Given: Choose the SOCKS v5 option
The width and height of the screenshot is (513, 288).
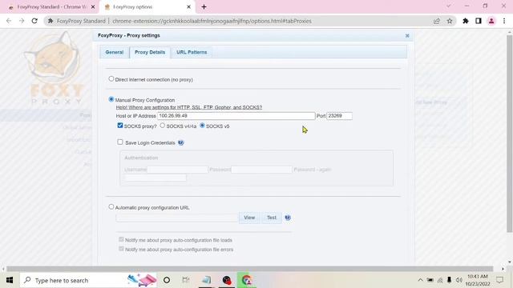Looking at the screenshot, I should click(x=202, y=126).
